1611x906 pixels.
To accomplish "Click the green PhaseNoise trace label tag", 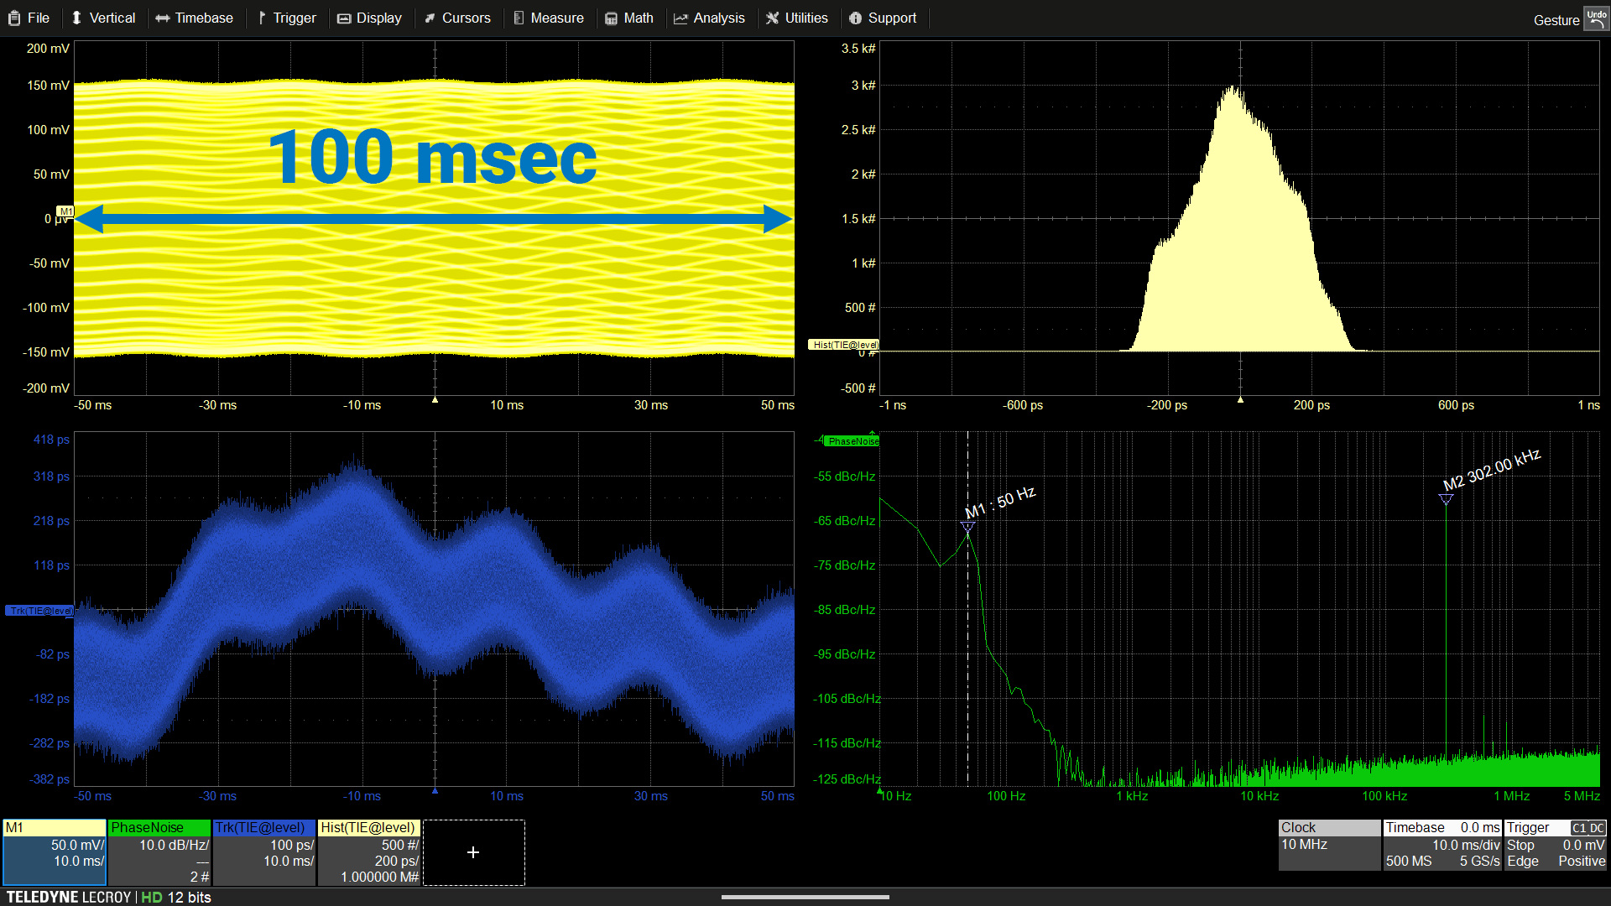I will click(x=852, y=441).
